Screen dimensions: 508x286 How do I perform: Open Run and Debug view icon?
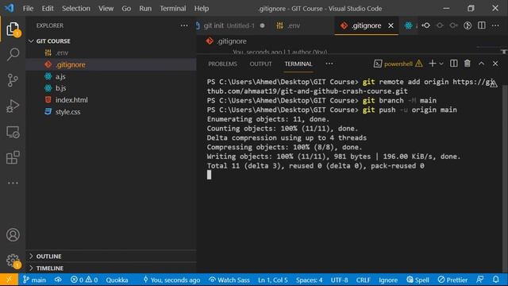point(13,106)
